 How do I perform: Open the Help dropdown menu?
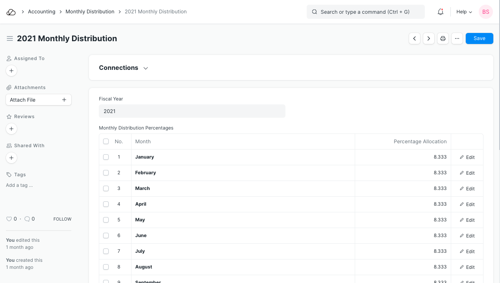click(464, 12)
